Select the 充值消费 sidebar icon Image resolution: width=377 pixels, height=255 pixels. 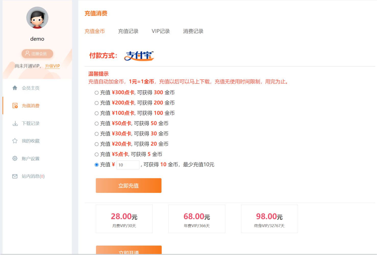pos(15,105)
